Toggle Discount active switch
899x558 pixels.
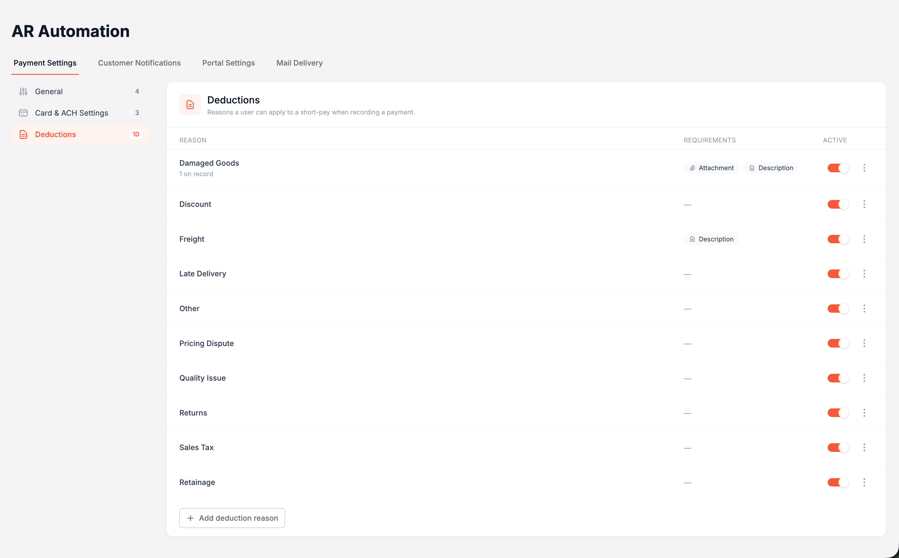point(838,204)
